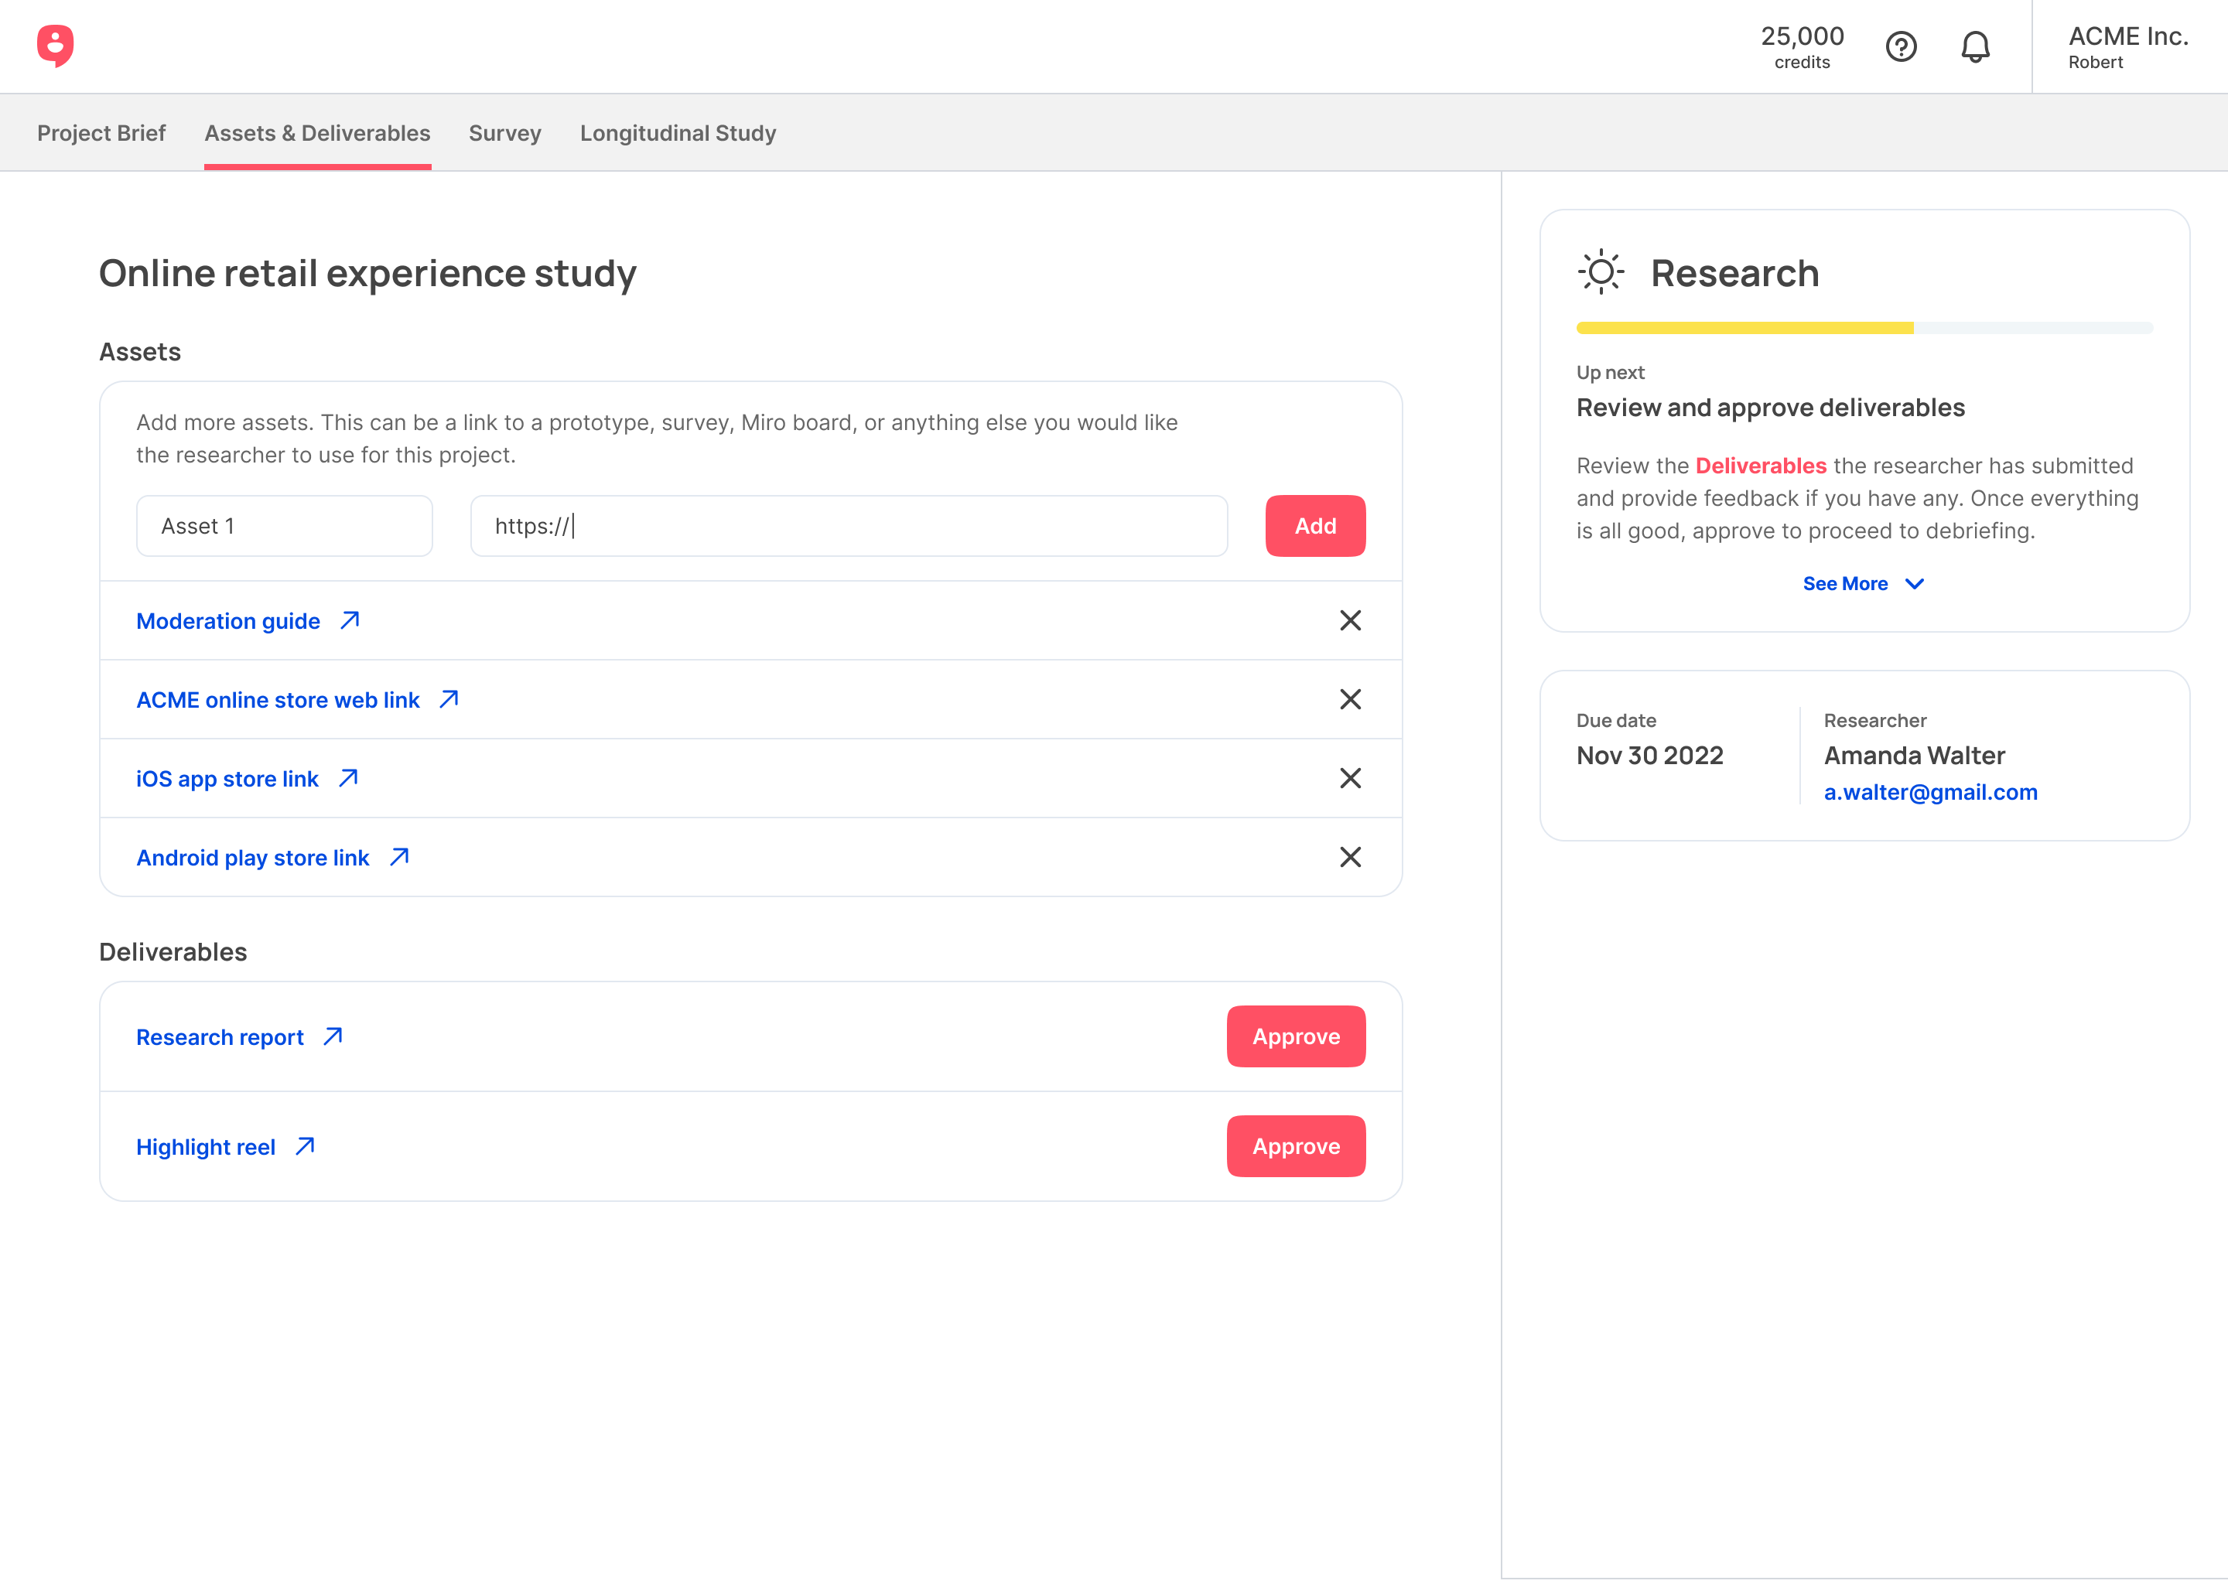This screenshot has width=2228, height=1584.
Task: Remove the Android play store link
Action: tap(1349, 857)
